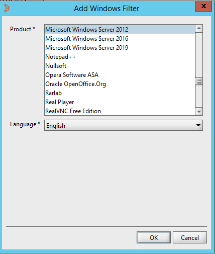
Task: Select Real Player product
Action: click(120, 102)
